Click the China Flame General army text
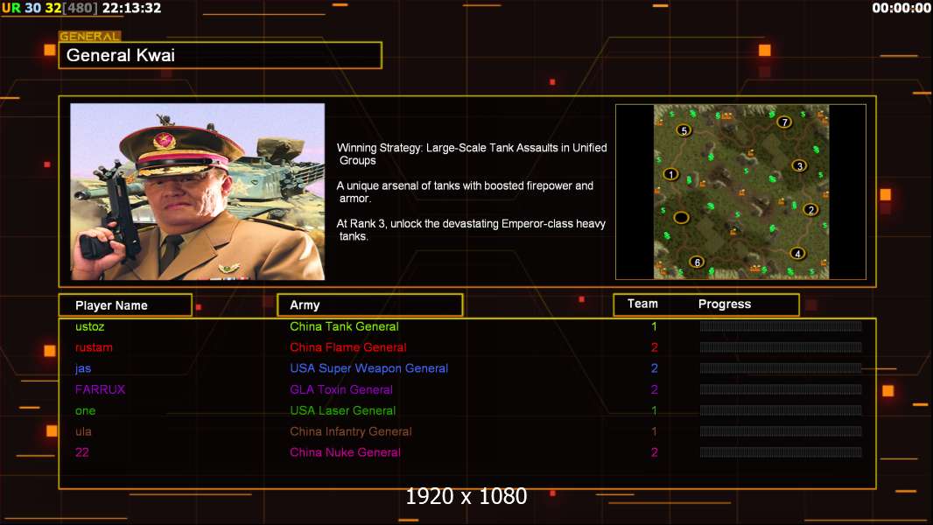 tap(348, 347)
